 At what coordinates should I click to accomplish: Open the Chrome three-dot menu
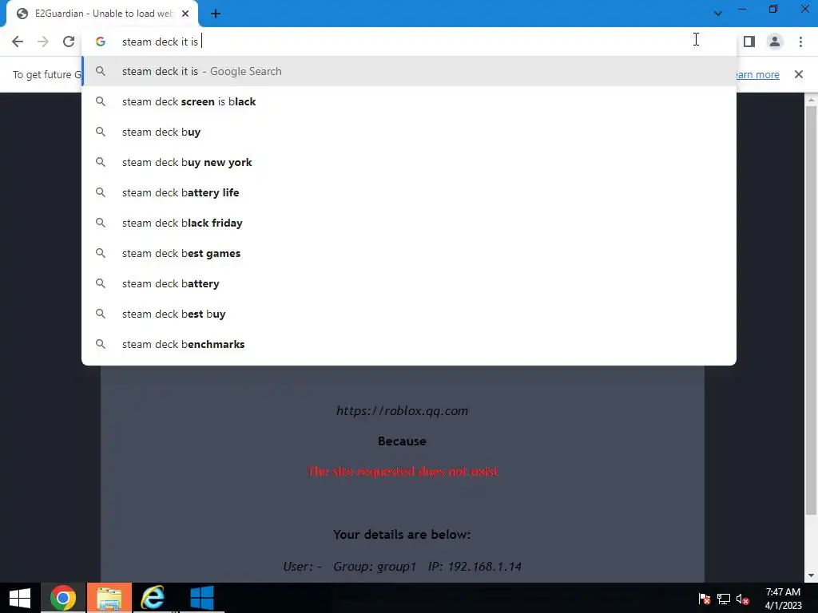point(800,42)
